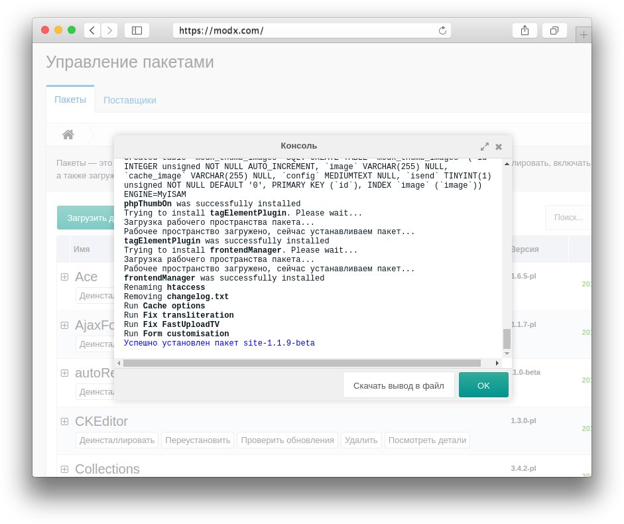Viewport: 624px width, 524px height.
Task: Expand the Ace package row
Action: [x=64, y=277]
